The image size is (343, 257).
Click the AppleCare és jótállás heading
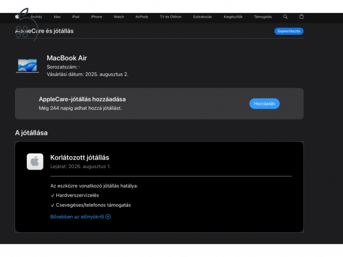44,31
